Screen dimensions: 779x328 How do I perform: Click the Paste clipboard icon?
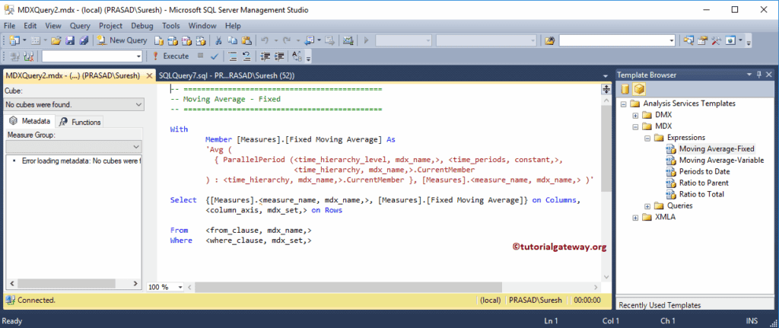click(x=246, y=40)
